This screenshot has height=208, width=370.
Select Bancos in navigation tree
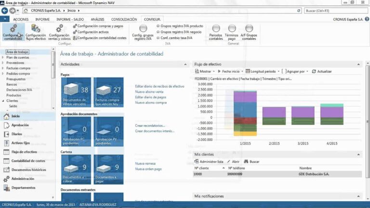[12, 84]
